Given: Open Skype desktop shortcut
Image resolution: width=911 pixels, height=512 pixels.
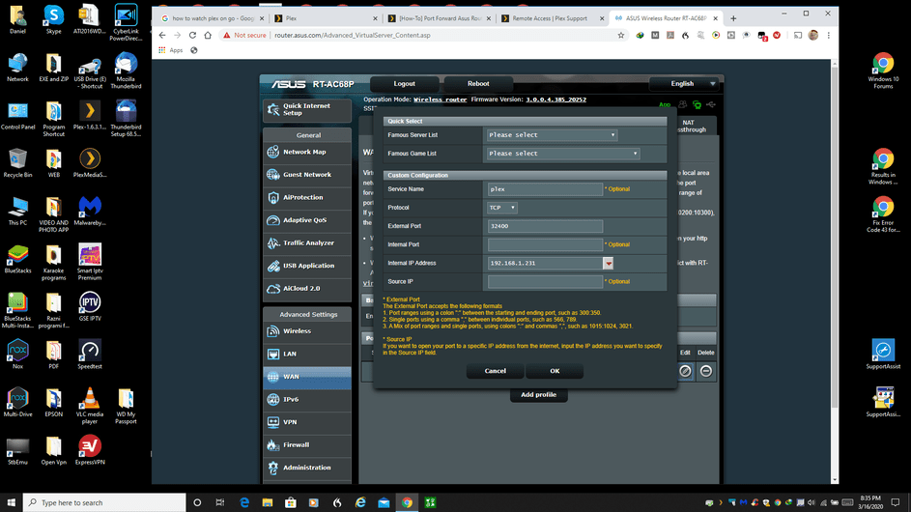Looking at the screenshot, I should 53,19.
